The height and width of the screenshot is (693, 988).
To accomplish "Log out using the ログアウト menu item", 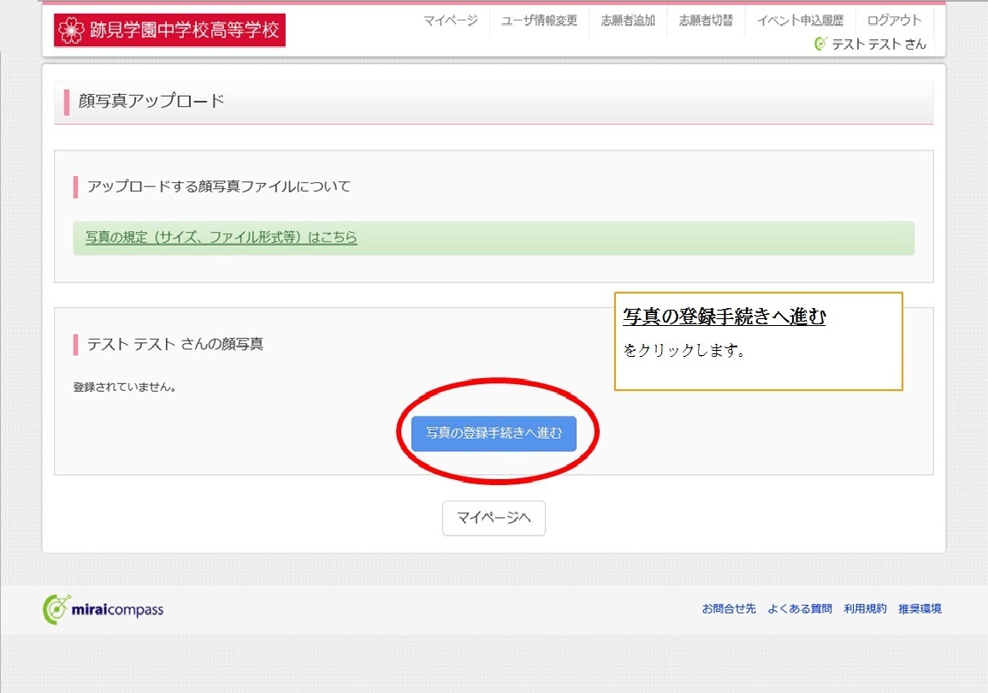I will (894, 21).
